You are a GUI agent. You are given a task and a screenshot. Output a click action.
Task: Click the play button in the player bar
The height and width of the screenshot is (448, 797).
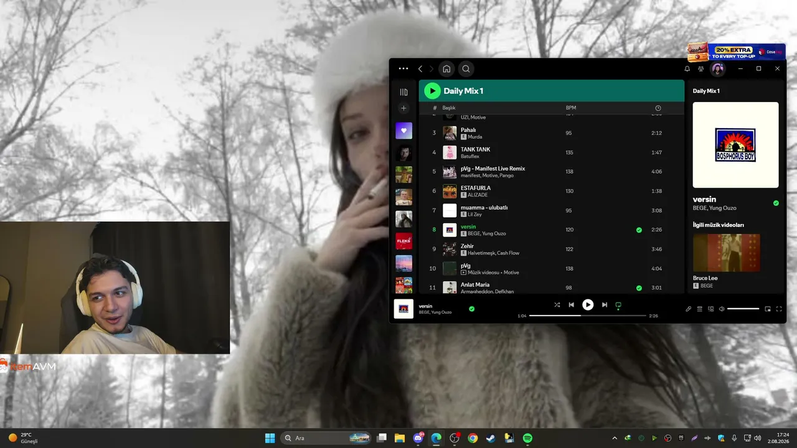[x=588, y=305]
